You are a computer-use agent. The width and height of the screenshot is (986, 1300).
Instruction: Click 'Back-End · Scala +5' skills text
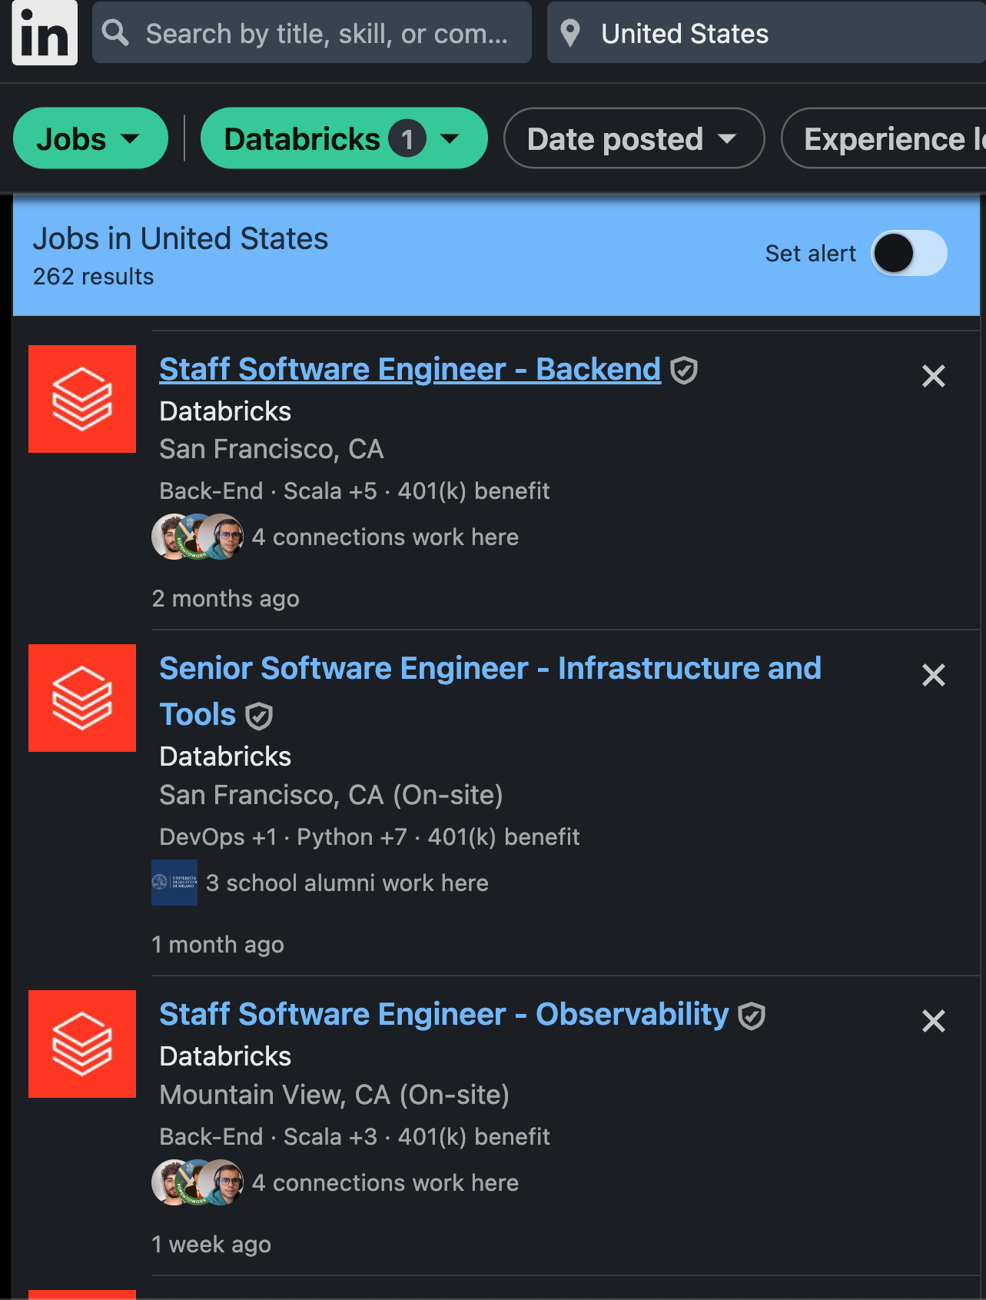click(x=268, y=490)
